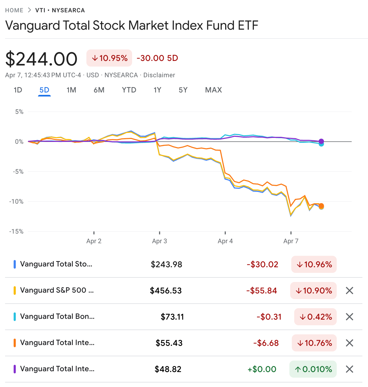This screenshot has width=368, height=387.
Task: Remove the $55.43 Vanguard Total International row
Action: pyautogui.click(x=350, y=343)
